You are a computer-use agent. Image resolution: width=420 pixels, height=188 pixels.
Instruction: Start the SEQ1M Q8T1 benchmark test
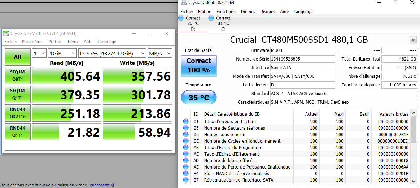click(17, 76)
